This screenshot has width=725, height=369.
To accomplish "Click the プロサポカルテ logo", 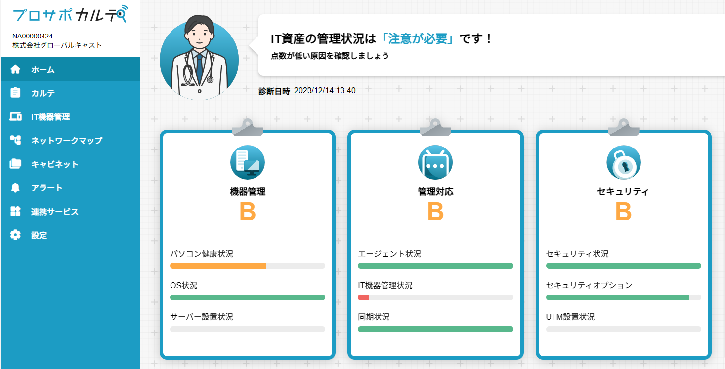I will (70, 15).
